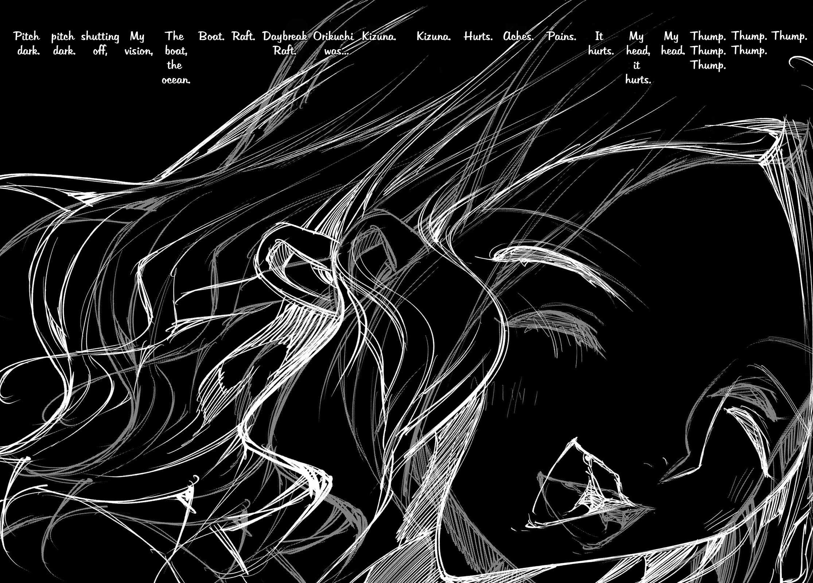Click the word "Hurts."
The height and width of the screenshot is (583, 813).
click(478, 36)
